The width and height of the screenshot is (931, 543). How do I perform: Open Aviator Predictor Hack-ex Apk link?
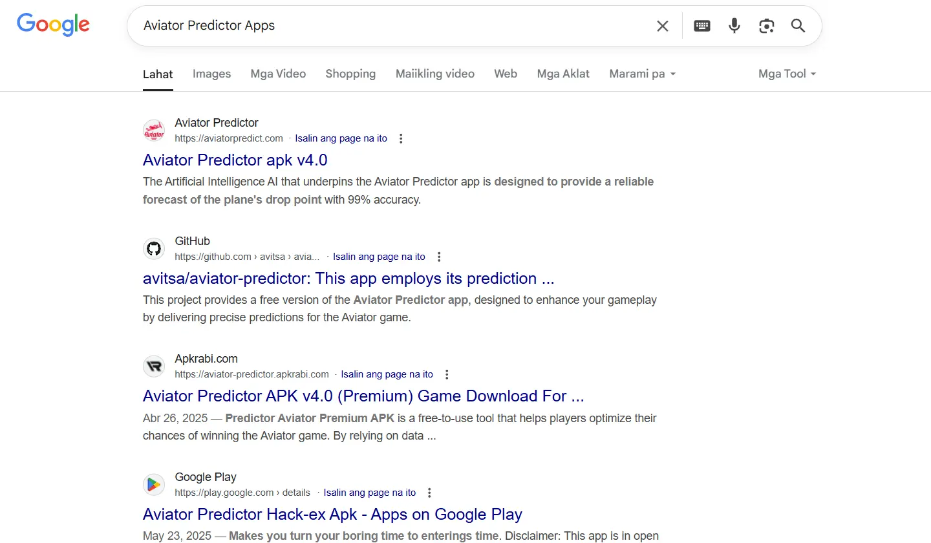332,514
